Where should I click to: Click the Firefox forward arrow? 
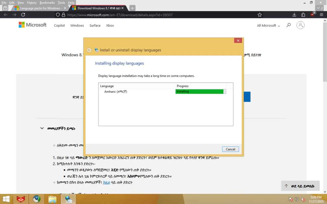click(14, 15)
